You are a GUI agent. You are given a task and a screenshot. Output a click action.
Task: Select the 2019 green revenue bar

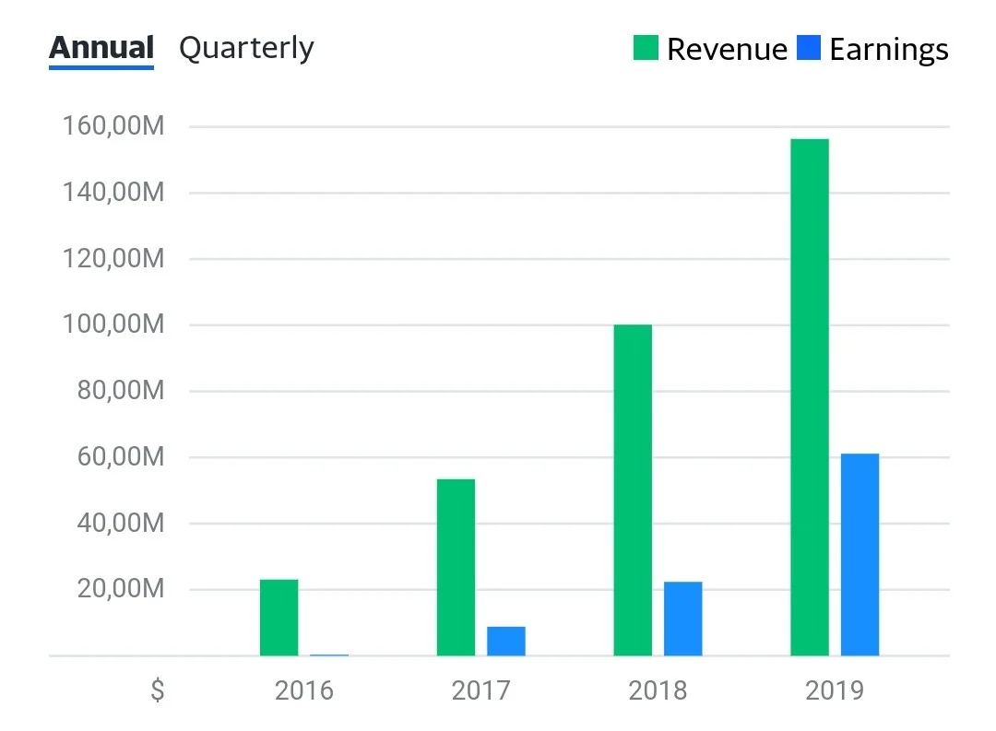tap(810, 397)
